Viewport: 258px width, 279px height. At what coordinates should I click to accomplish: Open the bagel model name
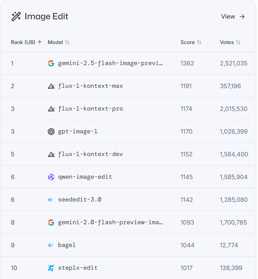click(x=67, y=245)
